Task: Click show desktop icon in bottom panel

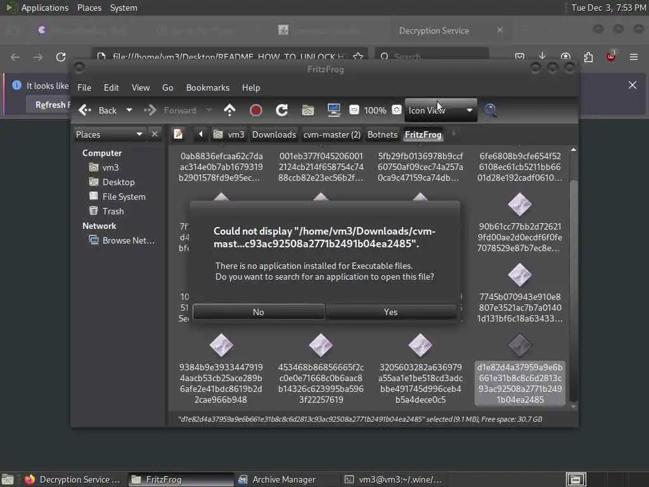Action: pos(8,479)
